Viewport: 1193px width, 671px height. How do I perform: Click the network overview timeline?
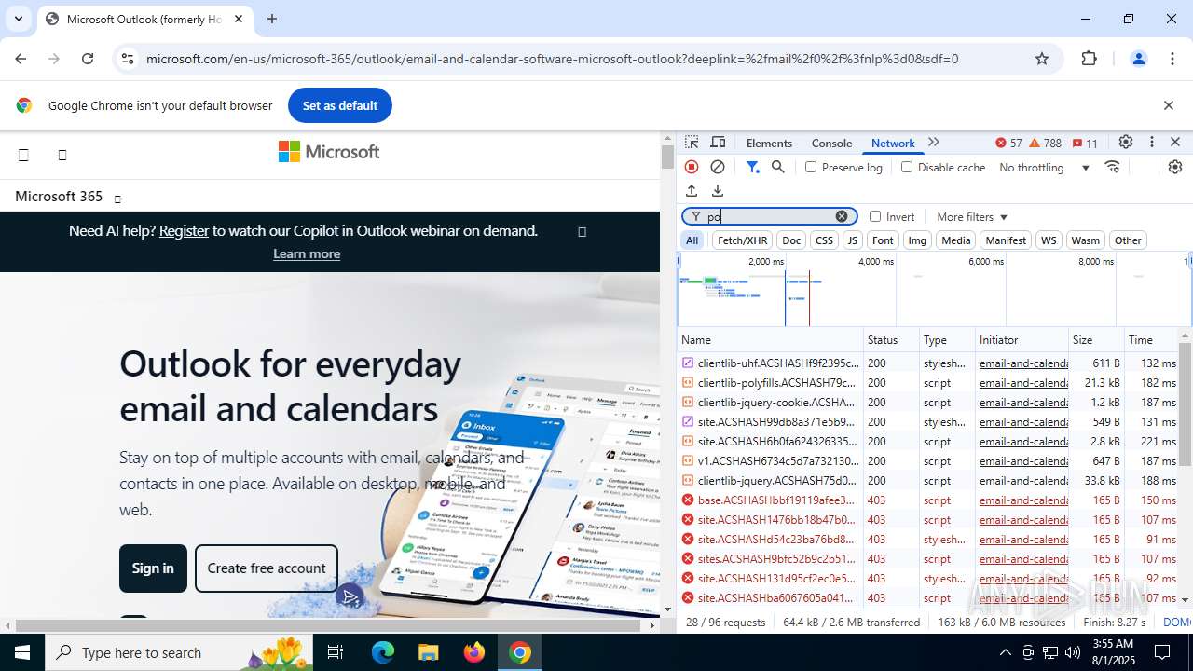933,289
